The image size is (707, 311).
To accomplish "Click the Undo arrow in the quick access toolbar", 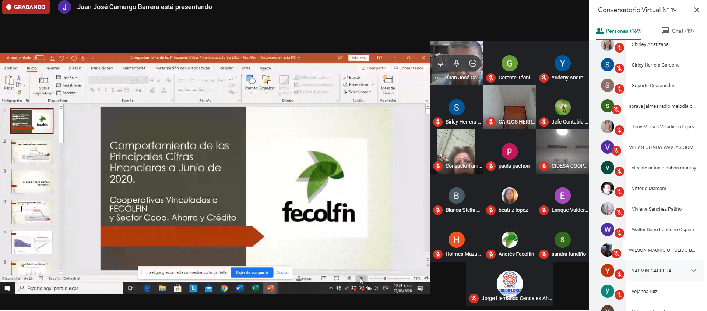I will pos(61,58).
